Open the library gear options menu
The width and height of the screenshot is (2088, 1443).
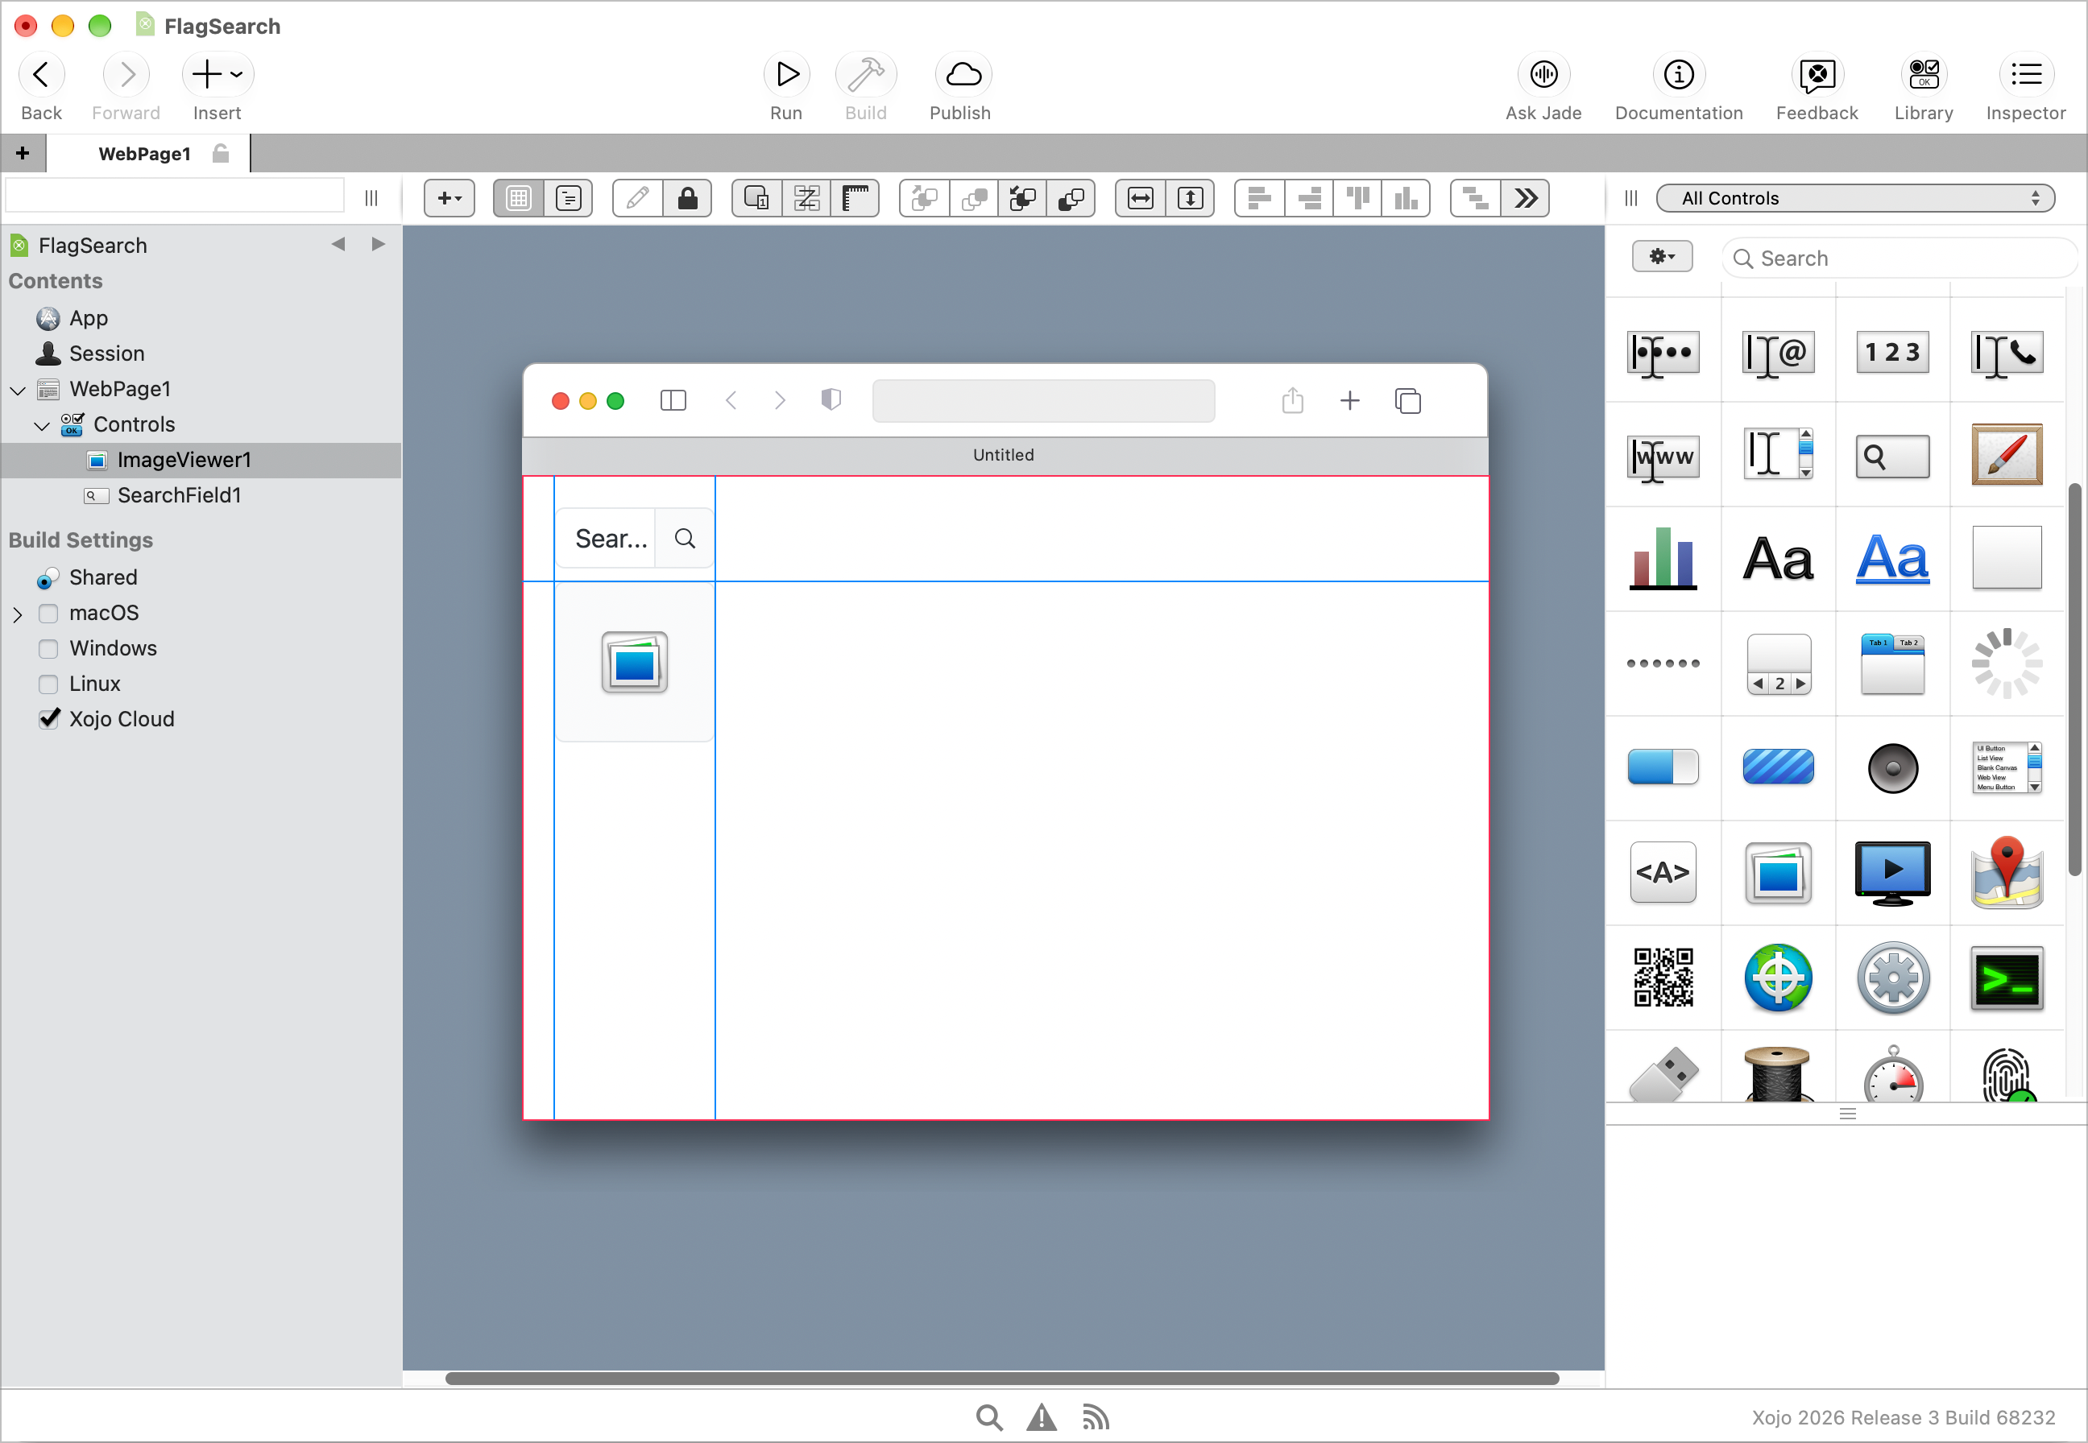tap(1661, 257)
